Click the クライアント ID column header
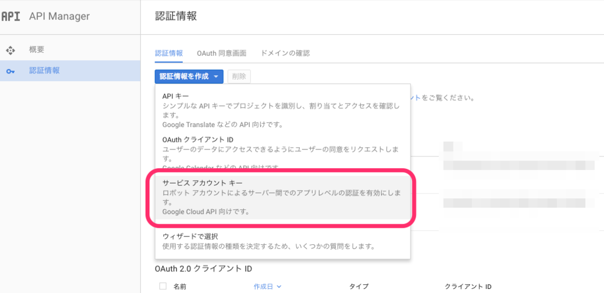The width and height of the screenshot is (604, 293). (468, 287)
